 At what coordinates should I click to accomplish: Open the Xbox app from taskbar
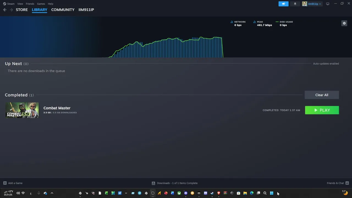179,193
